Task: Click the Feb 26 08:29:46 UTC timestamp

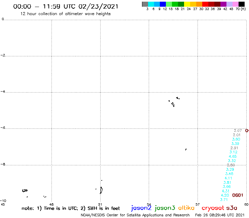Action: pyautogui.click(x=220, y=215)
